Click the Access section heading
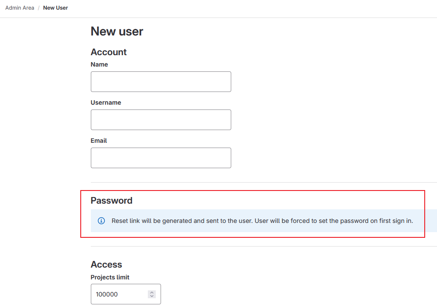Image resolution: width=437 pixels, height=307 pixels. coord(106,265)
